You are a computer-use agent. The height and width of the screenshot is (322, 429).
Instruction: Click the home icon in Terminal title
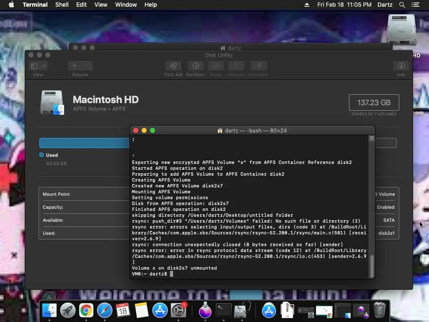(220, 131)
